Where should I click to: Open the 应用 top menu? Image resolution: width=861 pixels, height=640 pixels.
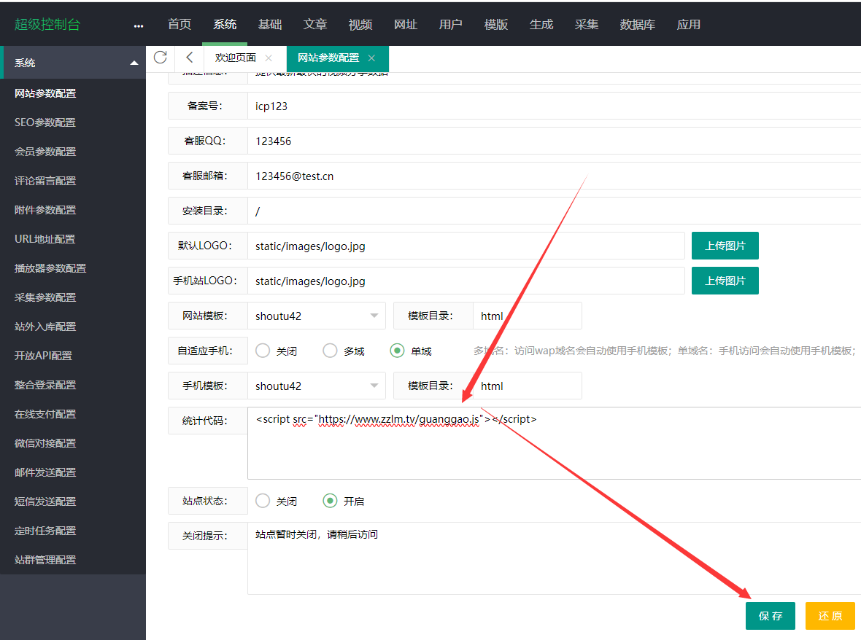pyautogui.click(x=689, y=25)
